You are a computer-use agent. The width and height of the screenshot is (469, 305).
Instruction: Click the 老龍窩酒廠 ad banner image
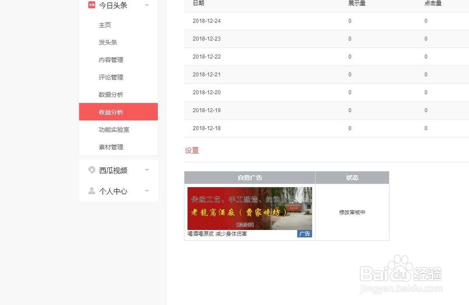click(x=250, y=208)
